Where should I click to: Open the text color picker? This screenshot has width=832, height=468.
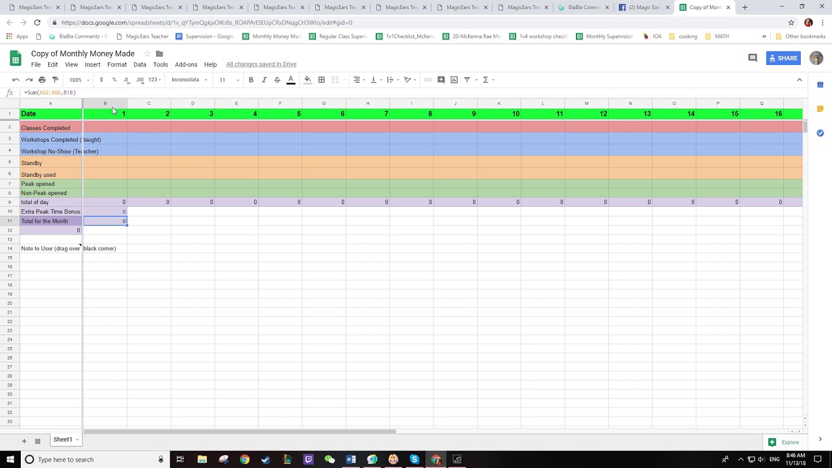click(x=291, y=80)
